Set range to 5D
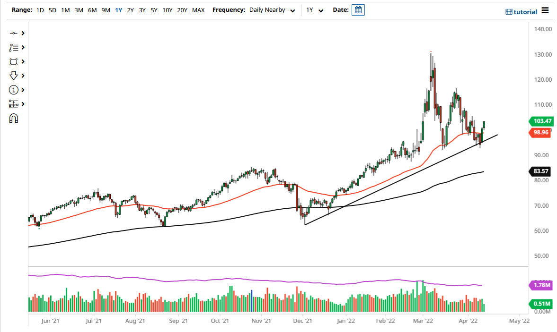The height and width of the screenshot is (332, 557). click(x=53, y=10)
